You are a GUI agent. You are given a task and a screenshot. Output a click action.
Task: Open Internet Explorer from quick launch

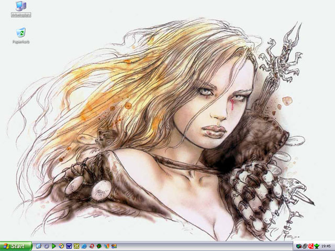(x=84, y=246)
